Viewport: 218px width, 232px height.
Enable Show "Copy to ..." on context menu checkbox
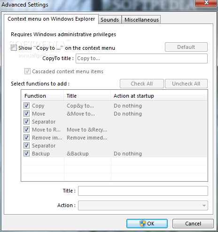14,48
